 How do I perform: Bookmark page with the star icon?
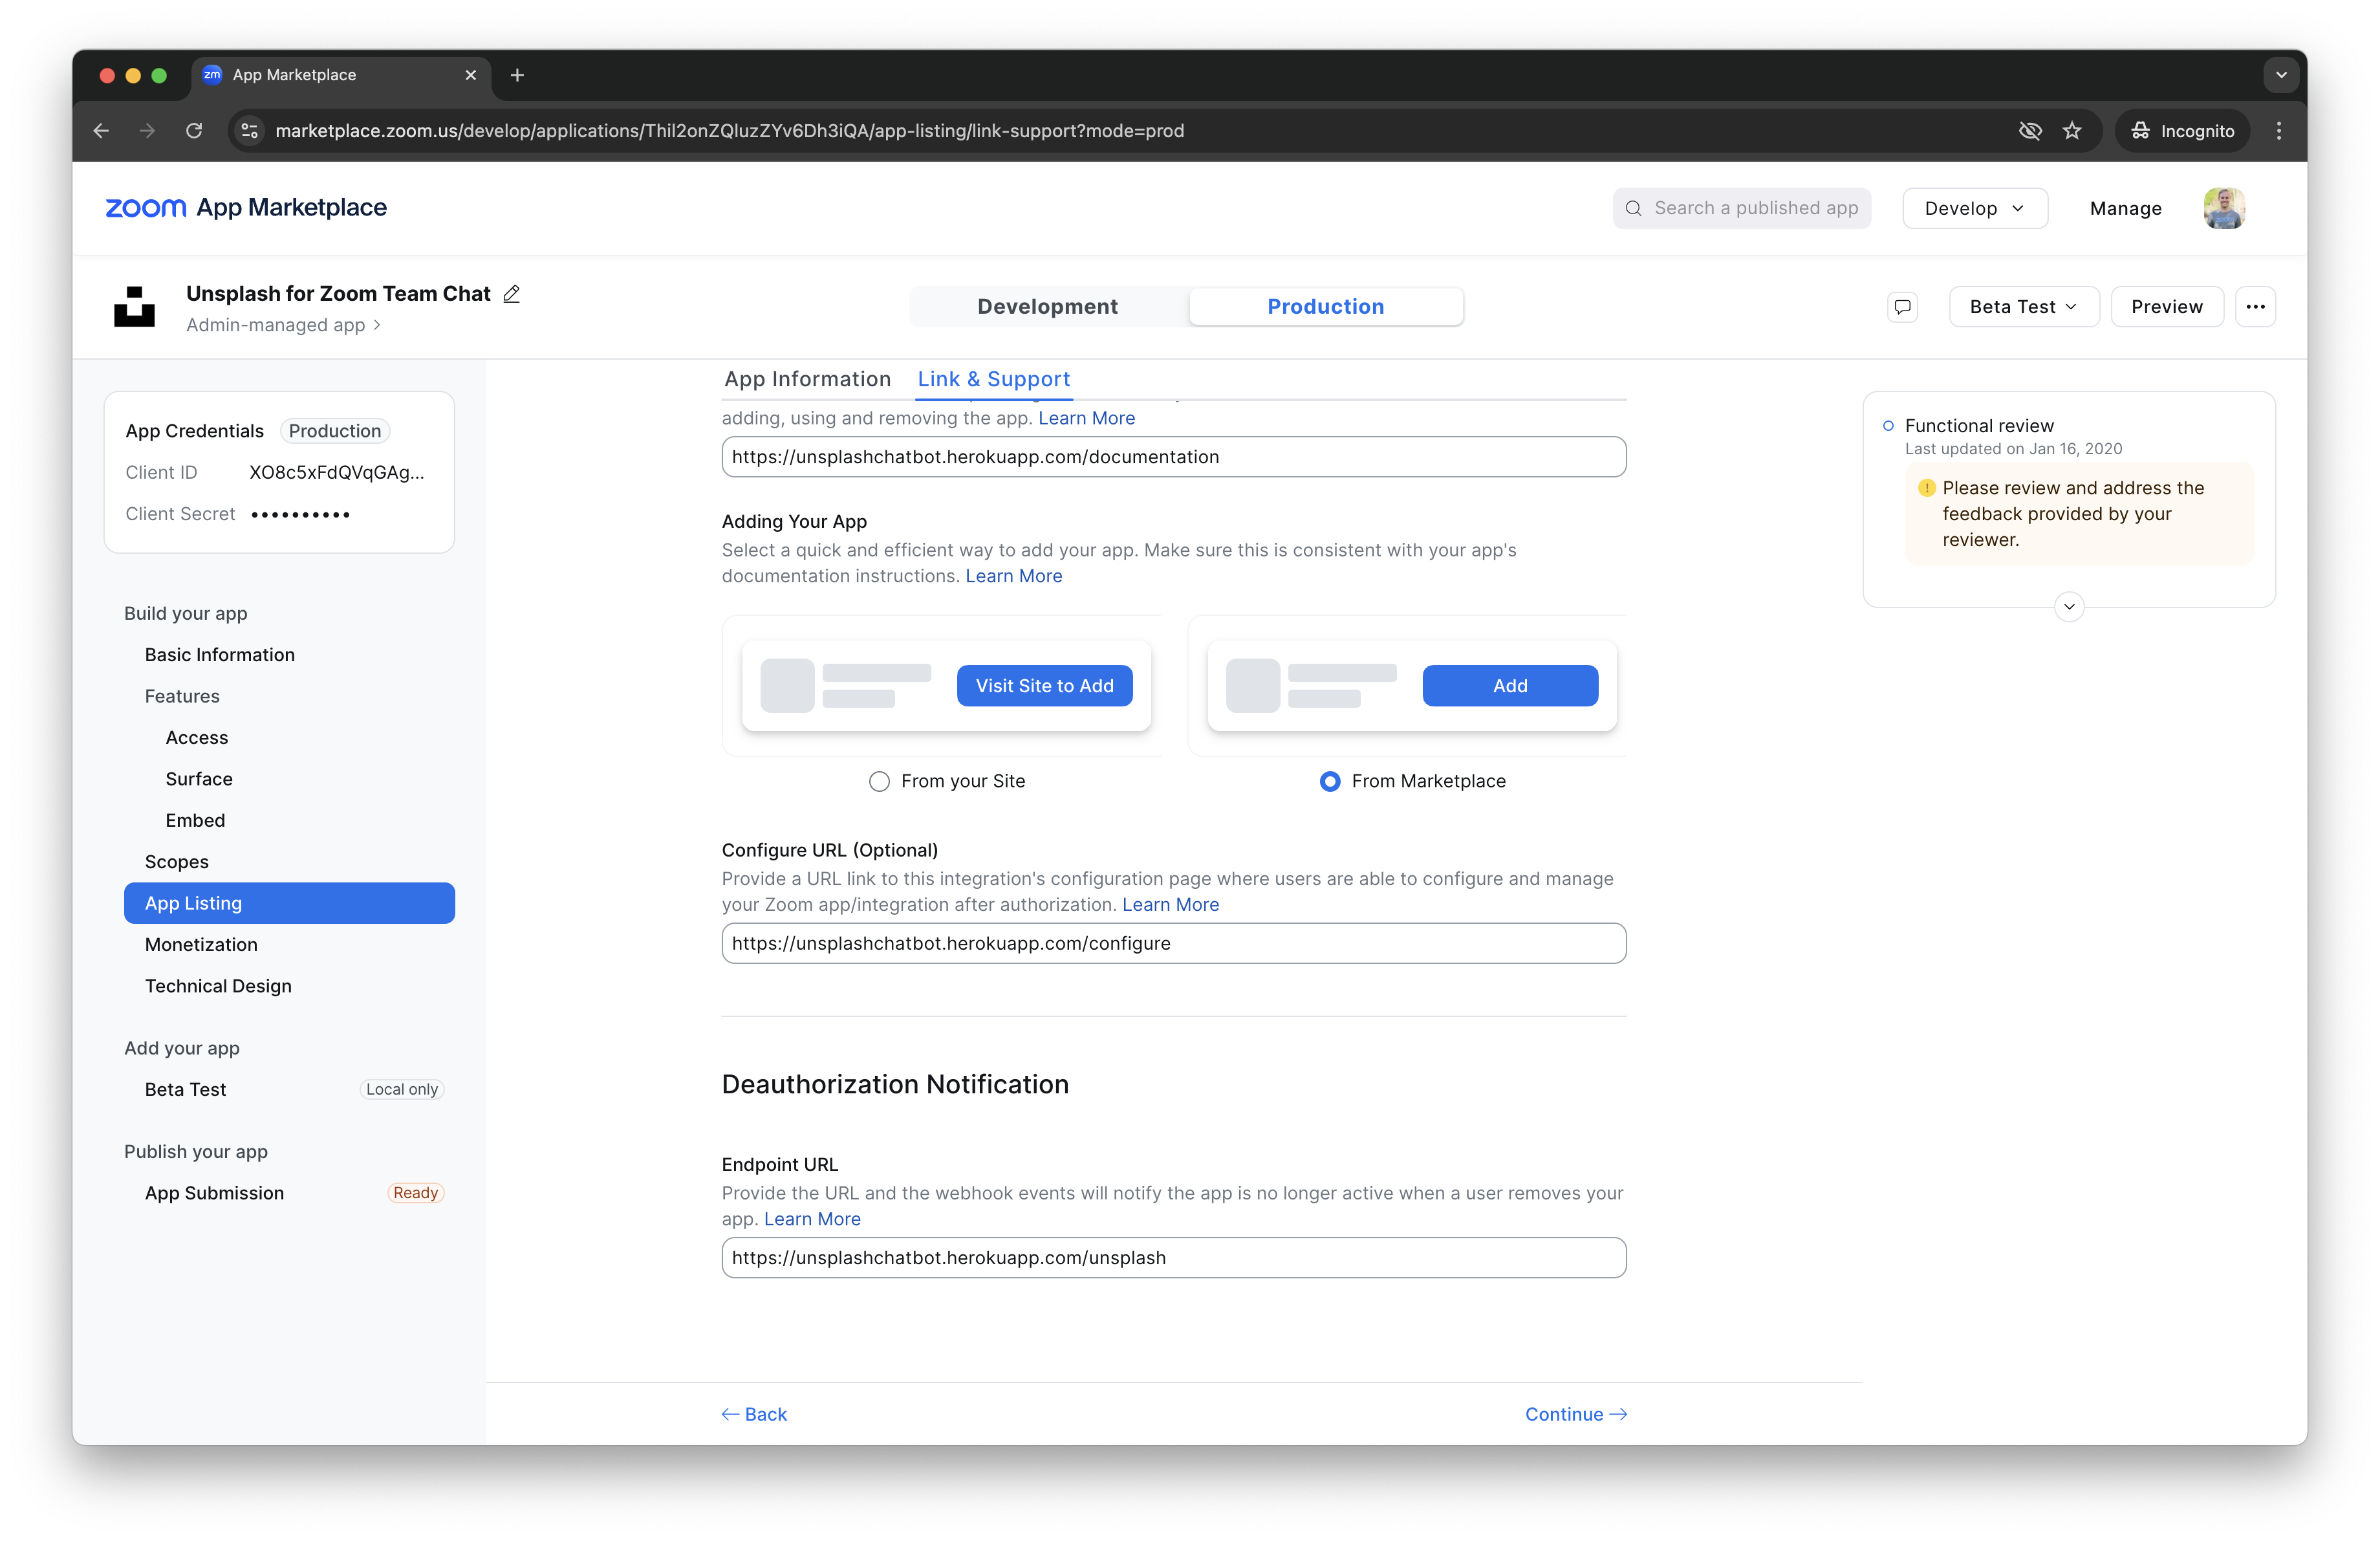click(x=2072, y=131)
